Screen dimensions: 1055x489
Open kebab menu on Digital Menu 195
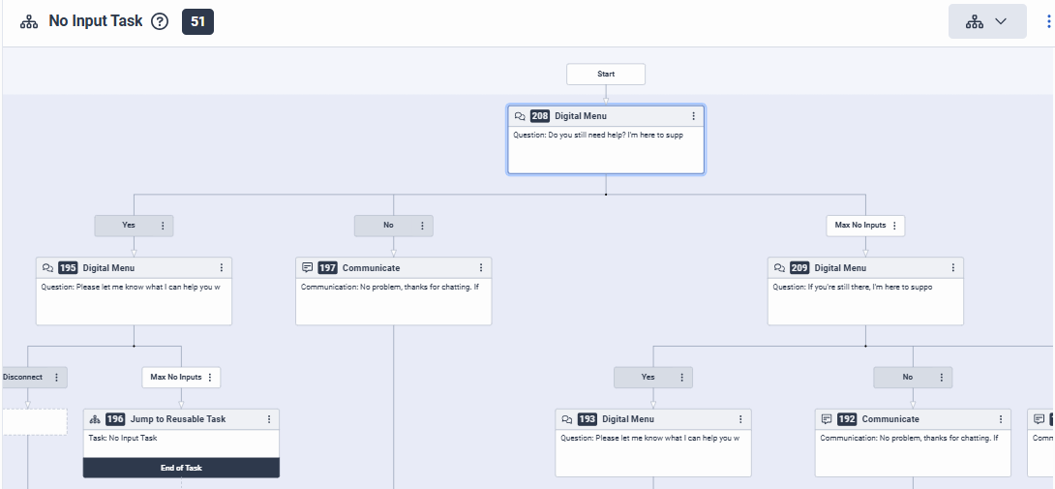click(x=221, y=268)
